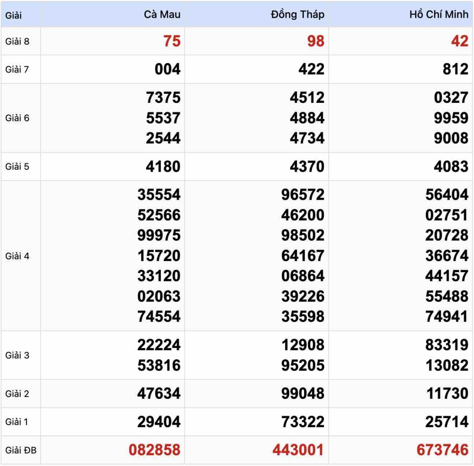Select the red Giải 8 number 42
474x466 pixels.
(x=460, y=41)
